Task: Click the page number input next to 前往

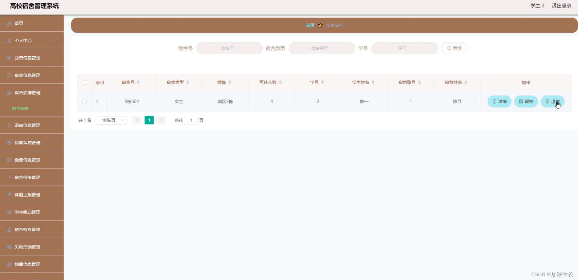Action: tap(191, 120)
